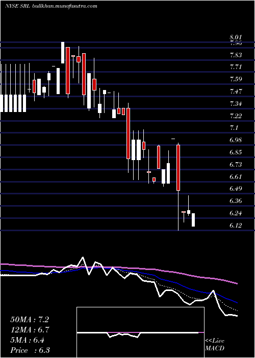This screenshot has width=255, height=358.
Task: Click the blue 12MA line at its right end
Action: (237, 302)
